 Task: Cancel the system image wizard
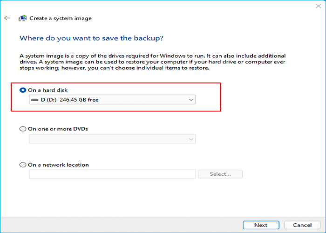pos(302,225)
